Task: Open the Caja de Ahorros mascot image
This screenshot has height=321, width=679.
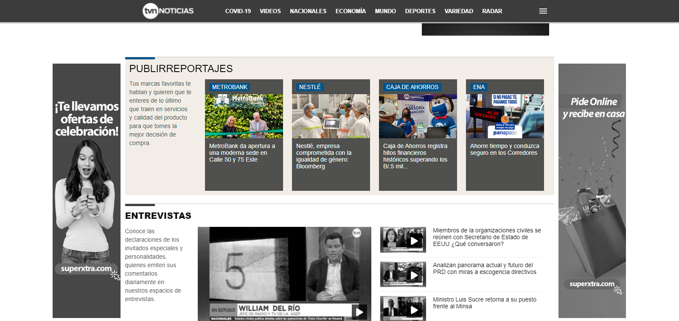Action: click(x=418, y=116)
